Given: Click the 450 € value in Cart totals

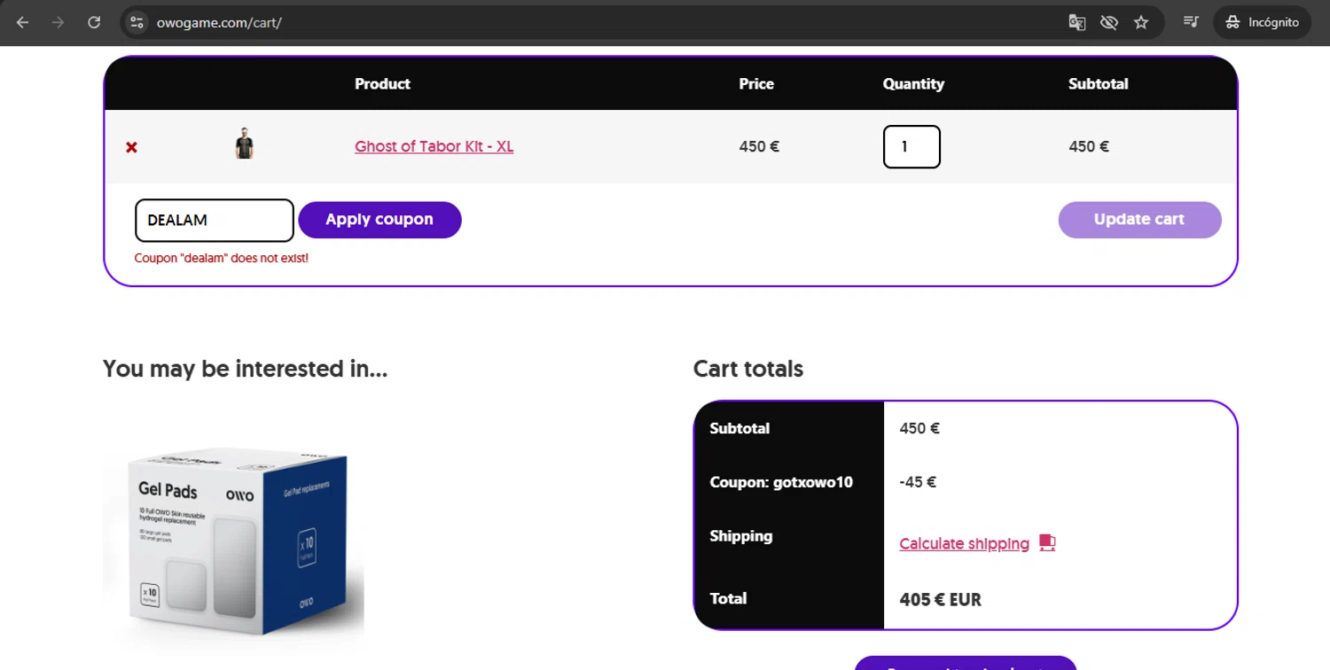Looking at the screenshot, I should click(x=919, y=428).
